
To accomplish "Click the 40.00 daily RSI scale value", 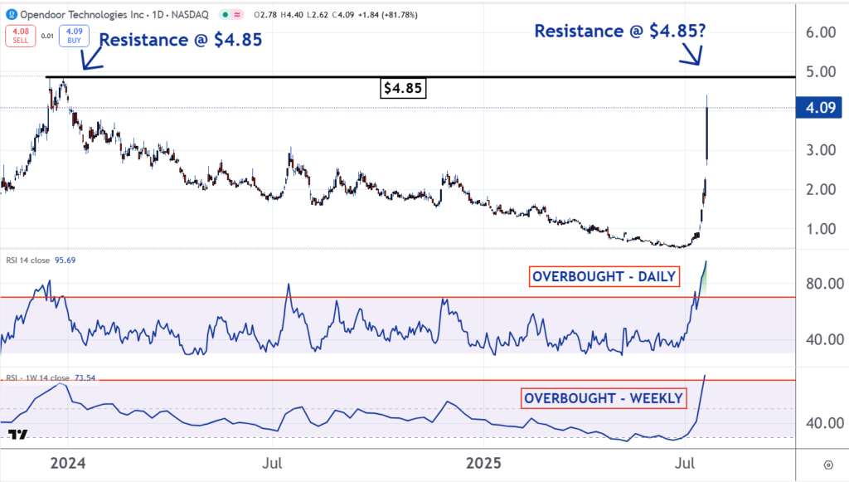I will (825, 340).
